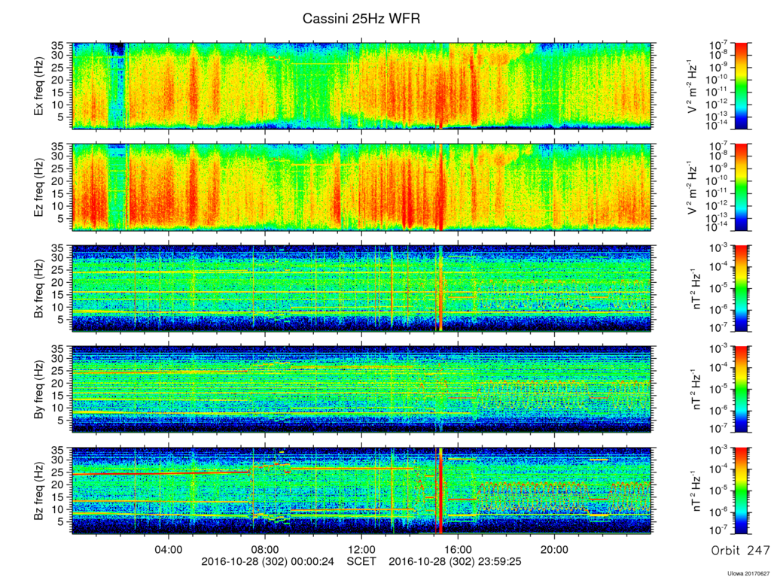Select the nT² Hz⁻¹ unit label beside the By colorbar
Image resolution: width=771 pixels, height=577 pixels.
(x=696, y=389)
